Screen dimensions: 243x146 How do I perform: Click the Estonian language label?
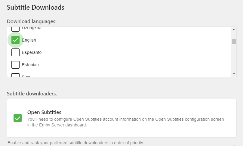30,65
